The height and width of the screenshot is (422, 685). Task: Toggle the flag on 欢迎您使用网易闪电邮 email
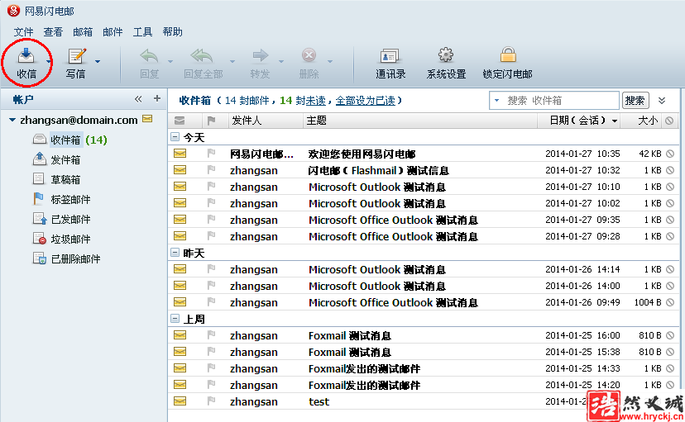coord(212,153)
